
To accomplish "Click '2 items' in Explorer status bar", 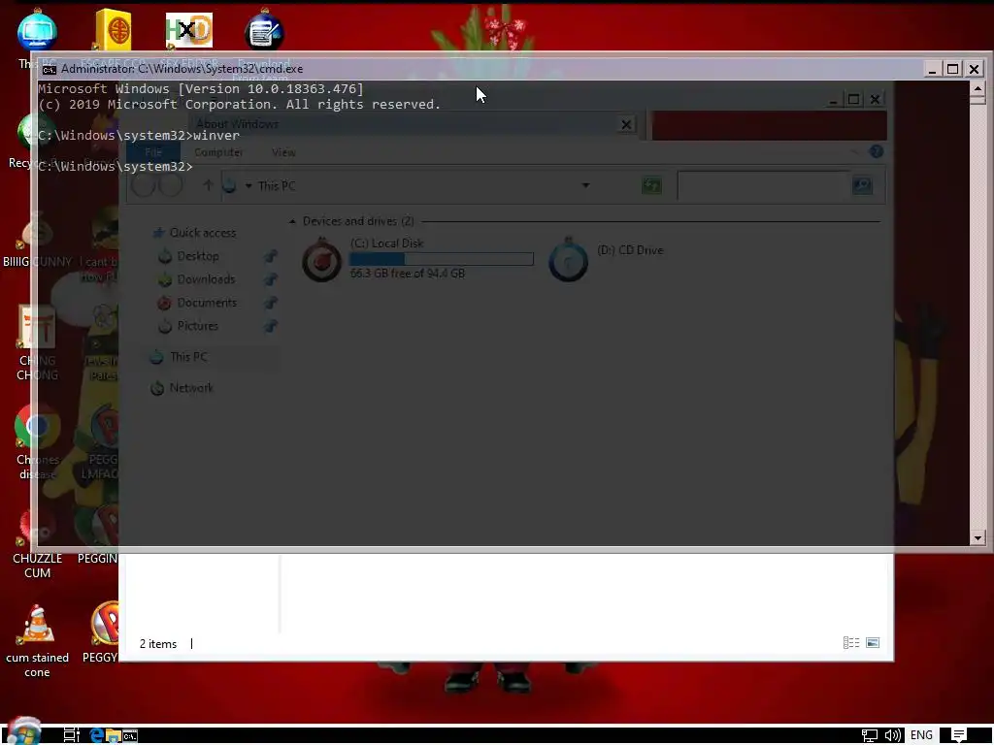I will (158, 644).
